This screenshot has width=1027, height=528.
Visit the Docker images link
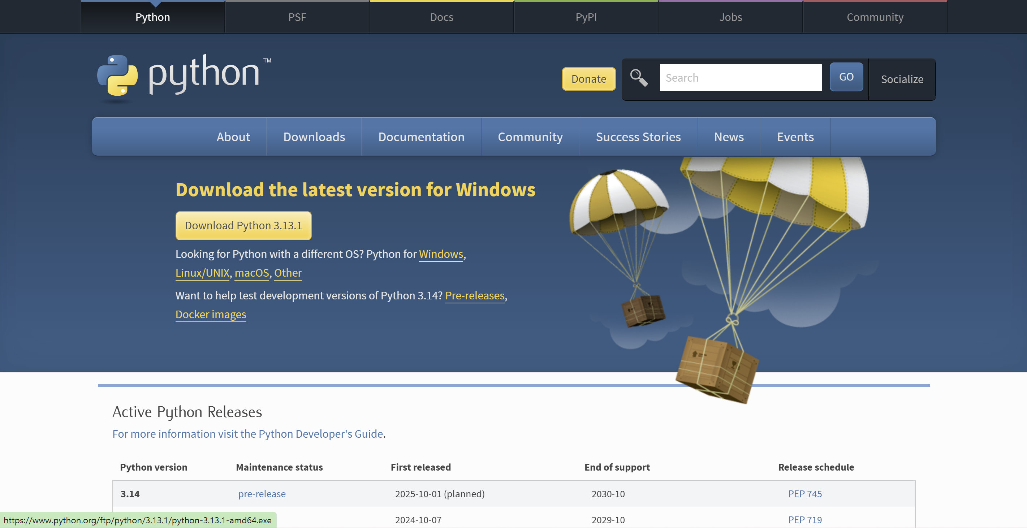coord(211,315)
